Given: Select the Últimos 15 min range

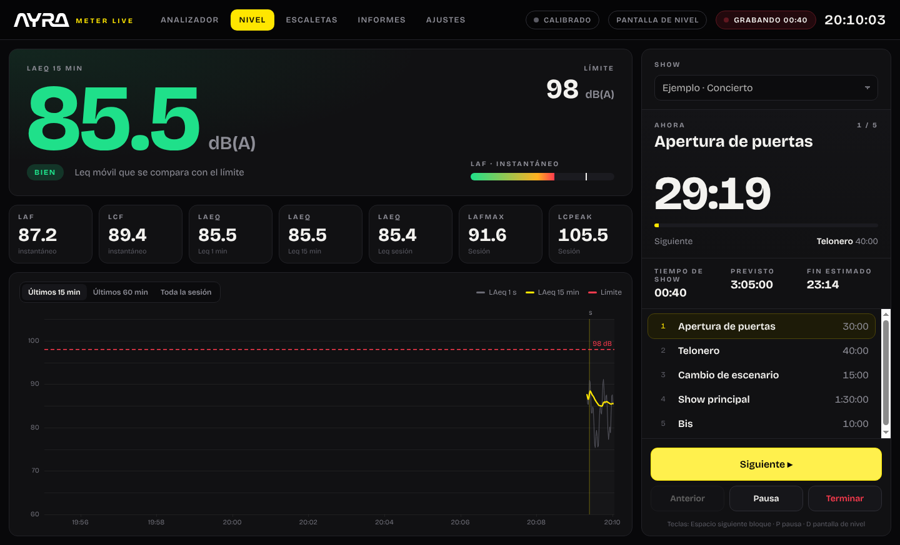Looking at the screenshot, I should [54, 292].
